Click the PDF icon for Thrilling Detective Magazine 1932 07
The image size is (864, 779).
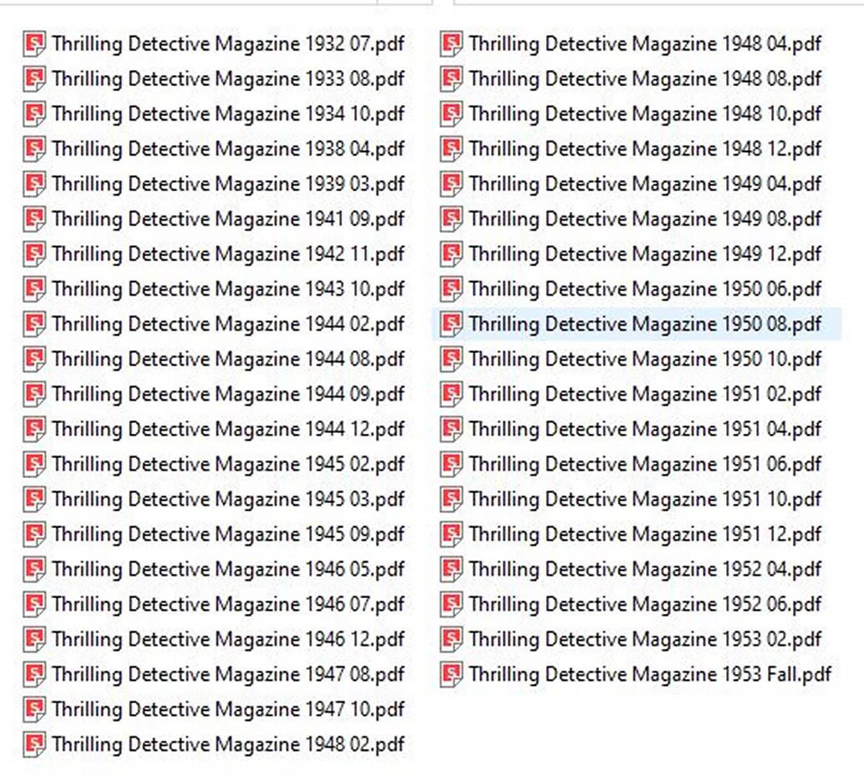click(x=34, y=44)
